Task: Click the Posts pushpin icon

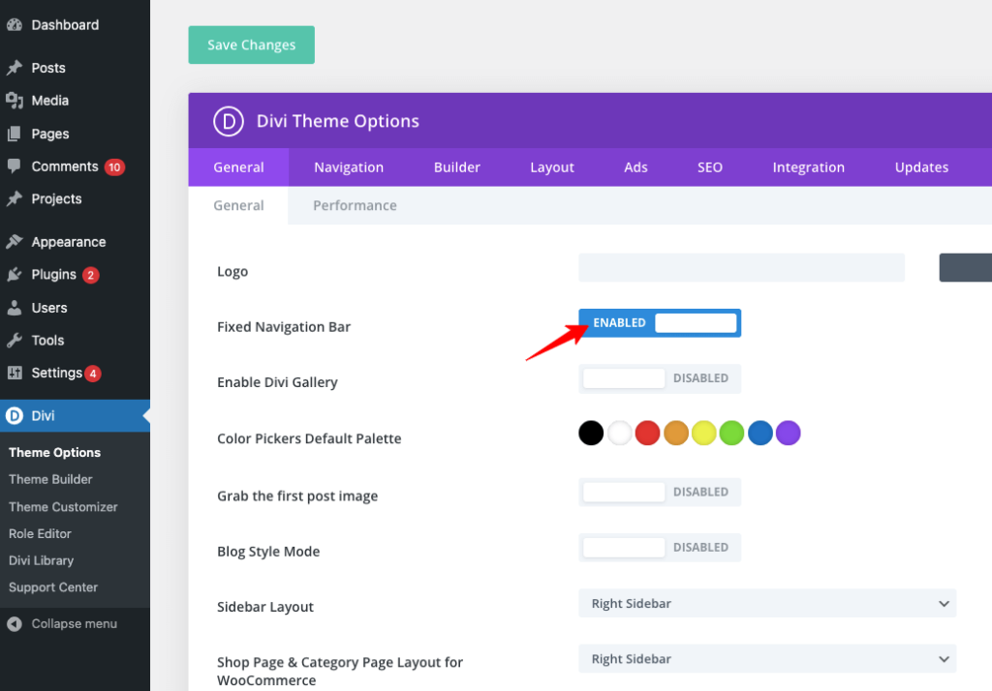Action: point(15,68)
